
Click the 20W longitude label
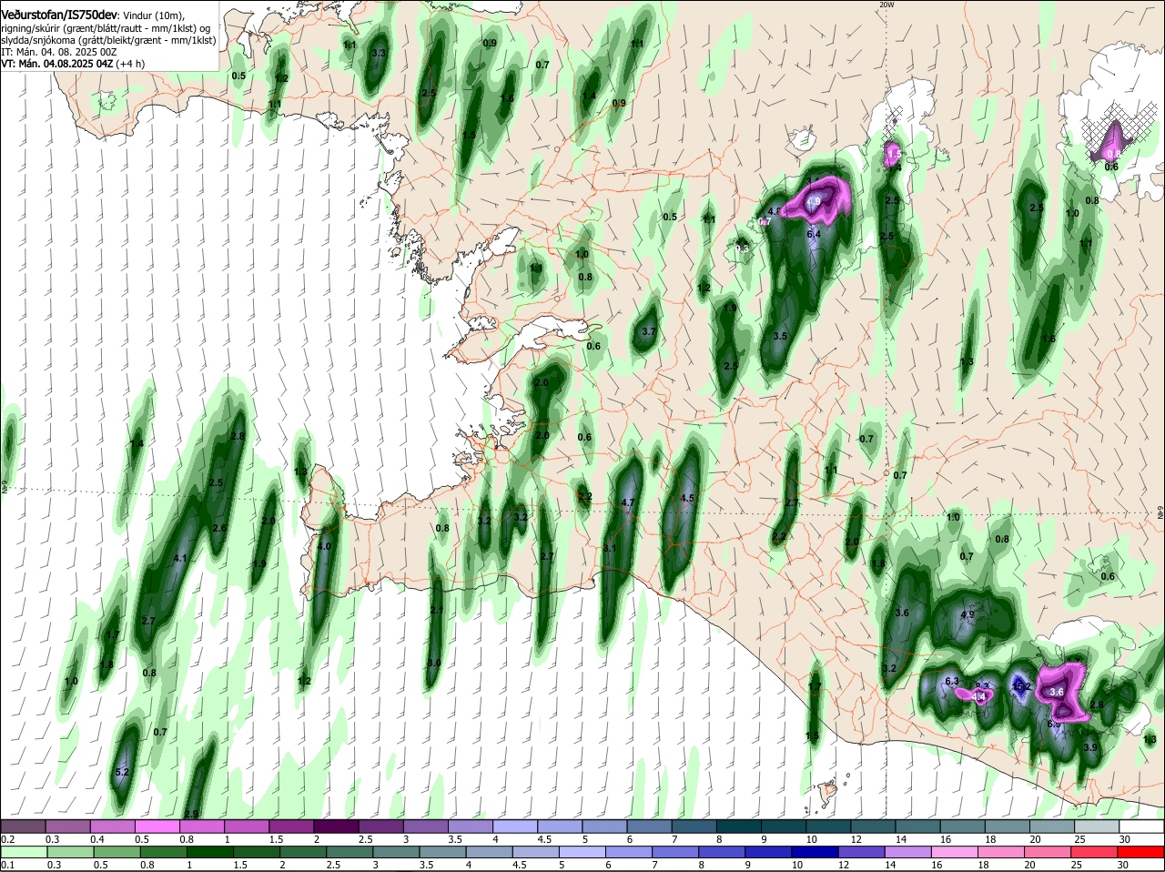click(x=887, y=5)
